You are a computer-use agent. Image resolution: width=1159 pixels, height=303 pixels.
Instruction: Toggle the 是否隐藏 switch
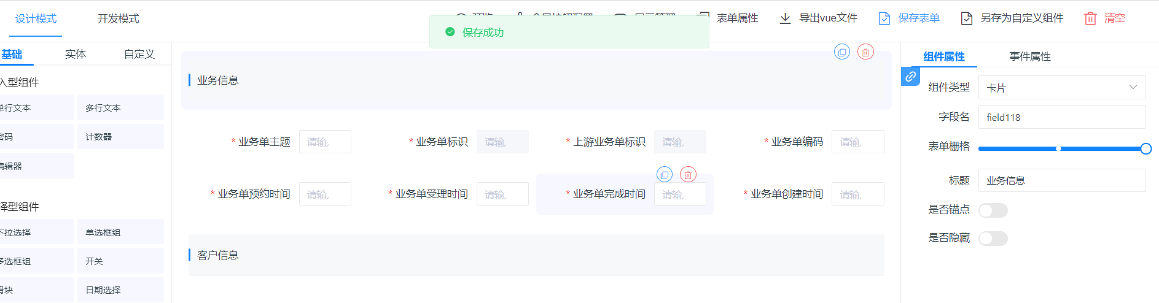993,239
